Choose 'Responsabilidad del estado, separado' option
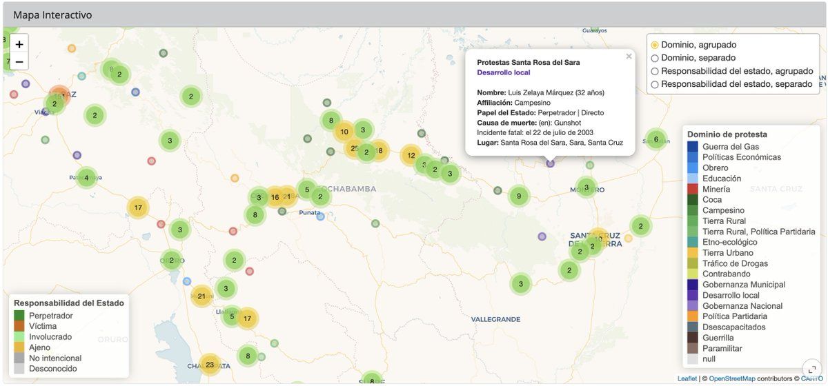 point(655,84)
